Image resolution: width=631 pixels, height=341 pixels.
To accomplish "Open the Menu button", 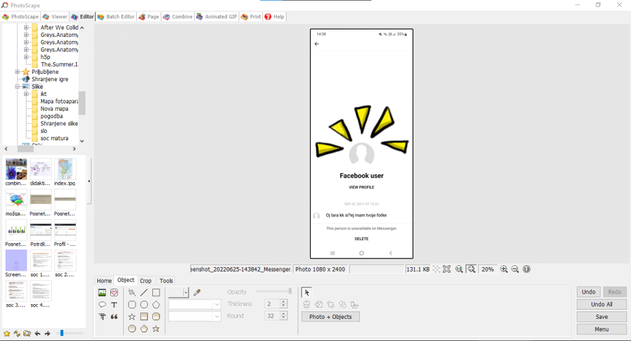I will point(601,329).
